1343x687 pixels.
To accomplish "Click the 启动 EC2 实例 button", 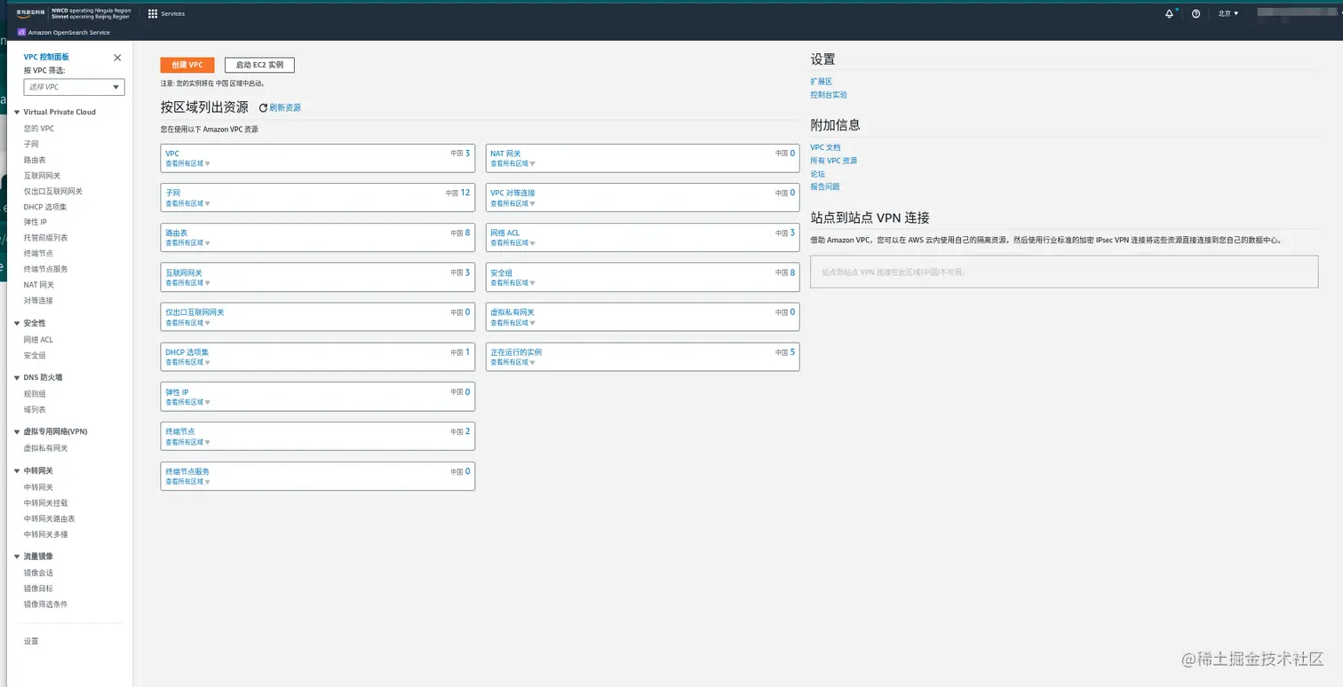I will 259,65.
